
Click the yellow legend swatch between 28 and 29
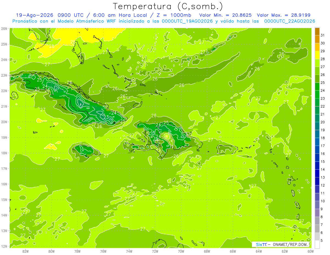317,55
